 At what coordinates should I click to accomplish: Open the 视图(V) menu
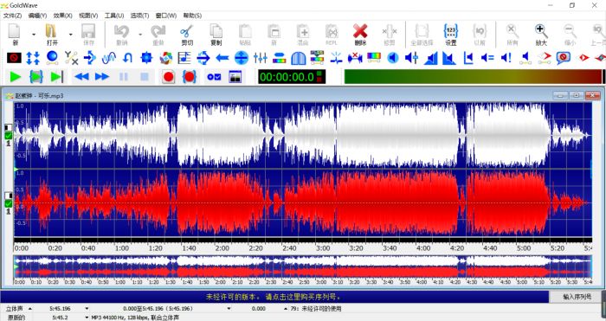[x=88, y=16]
